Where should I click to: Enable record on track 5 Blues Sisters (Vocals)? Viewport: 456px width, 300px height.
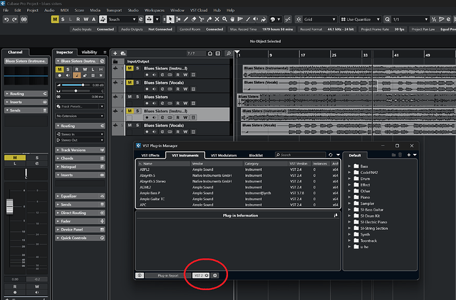(147, 131)
